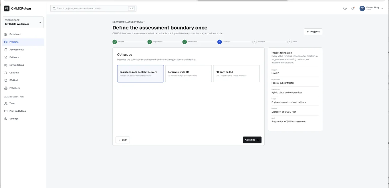
Task: Click the CMMCPulsar shield logo icon
Action: click(x=7, y=9)
